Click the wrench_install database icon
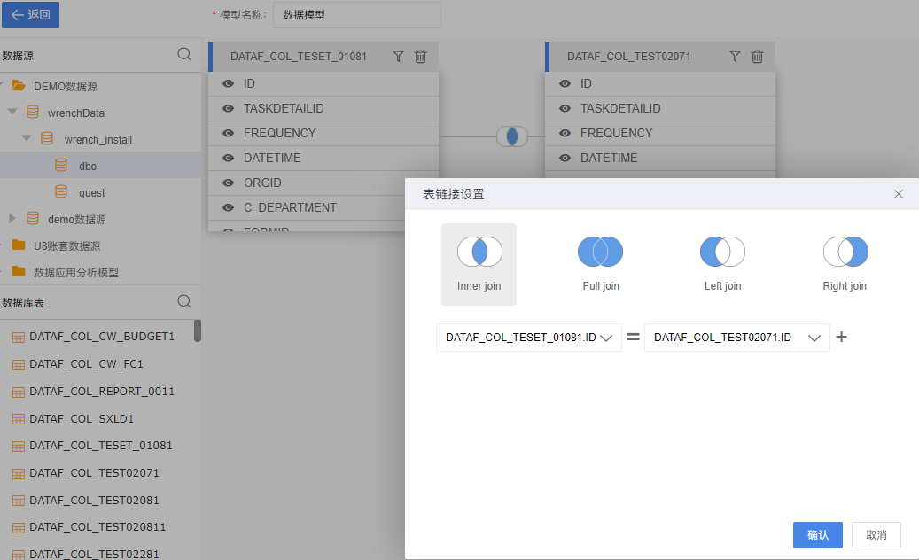 (47, 139)
